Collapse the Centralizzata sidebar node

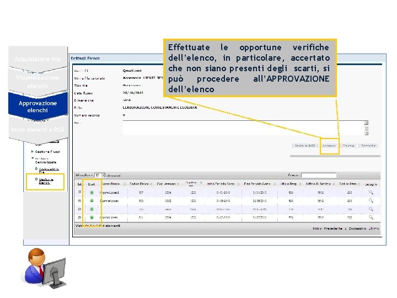coord(33,158)
